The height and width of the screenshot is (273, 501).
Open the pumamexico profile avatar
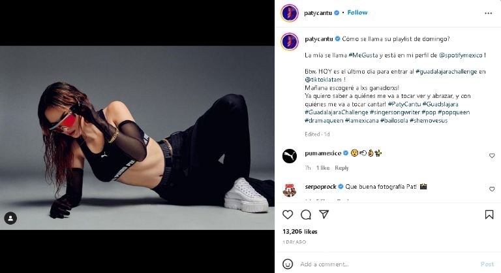(x=290, y=155)
